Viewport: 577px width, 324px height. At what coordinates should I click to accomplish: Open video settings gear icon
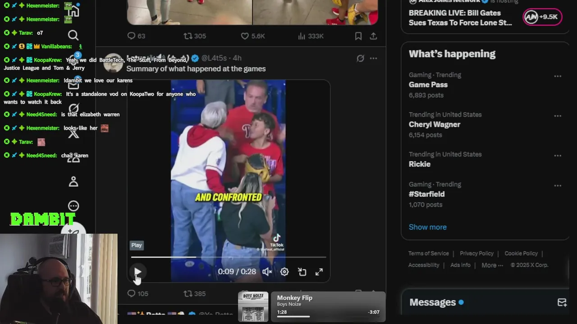pyautogui.click(x=284, y=272)
